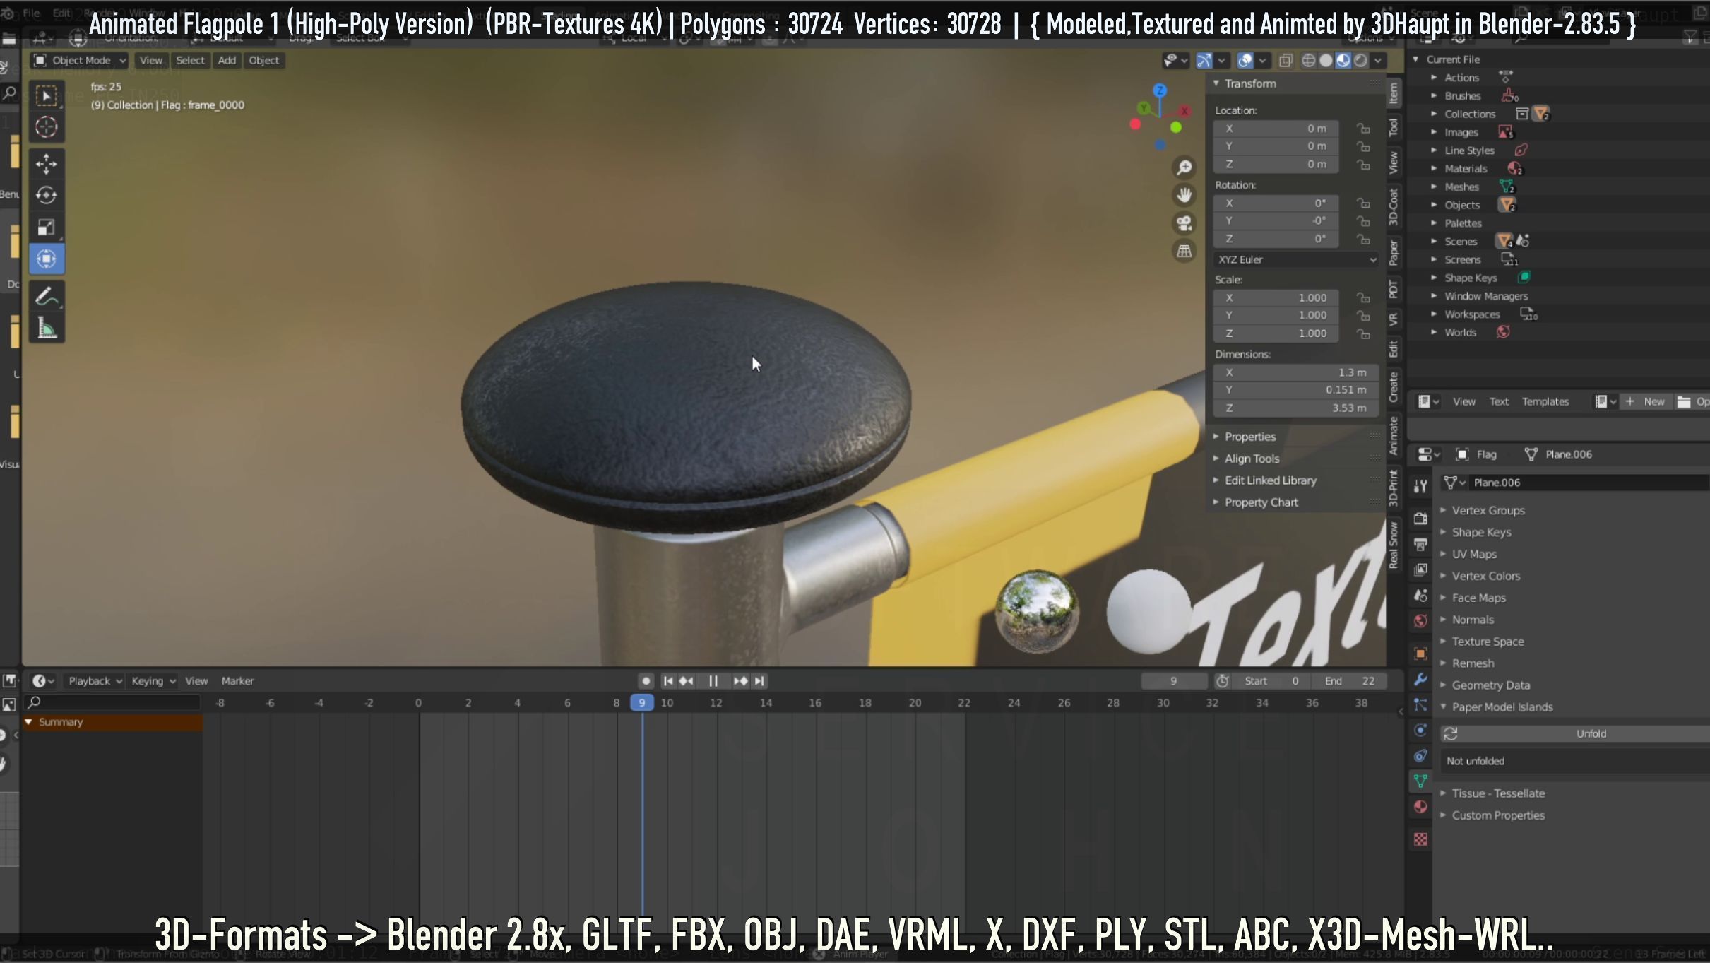This screenshot has width=1710, height=963.
Task: Open the Object Mode dropdown
Action: 79,61
